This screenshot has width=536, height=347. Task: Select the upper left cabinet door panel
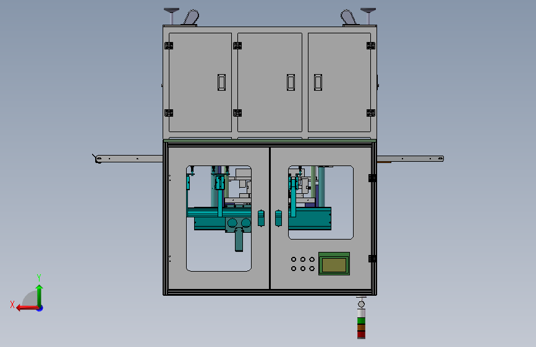200,82
